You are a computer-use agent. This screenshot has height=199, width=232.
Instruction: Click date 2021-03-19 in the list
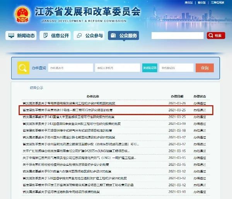tap(177, 124)
